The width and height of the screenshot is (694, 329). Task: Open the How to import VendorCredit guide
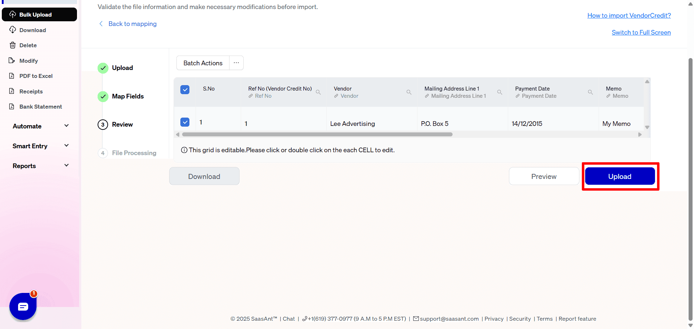pyautogui.click(x=629, y=15)
